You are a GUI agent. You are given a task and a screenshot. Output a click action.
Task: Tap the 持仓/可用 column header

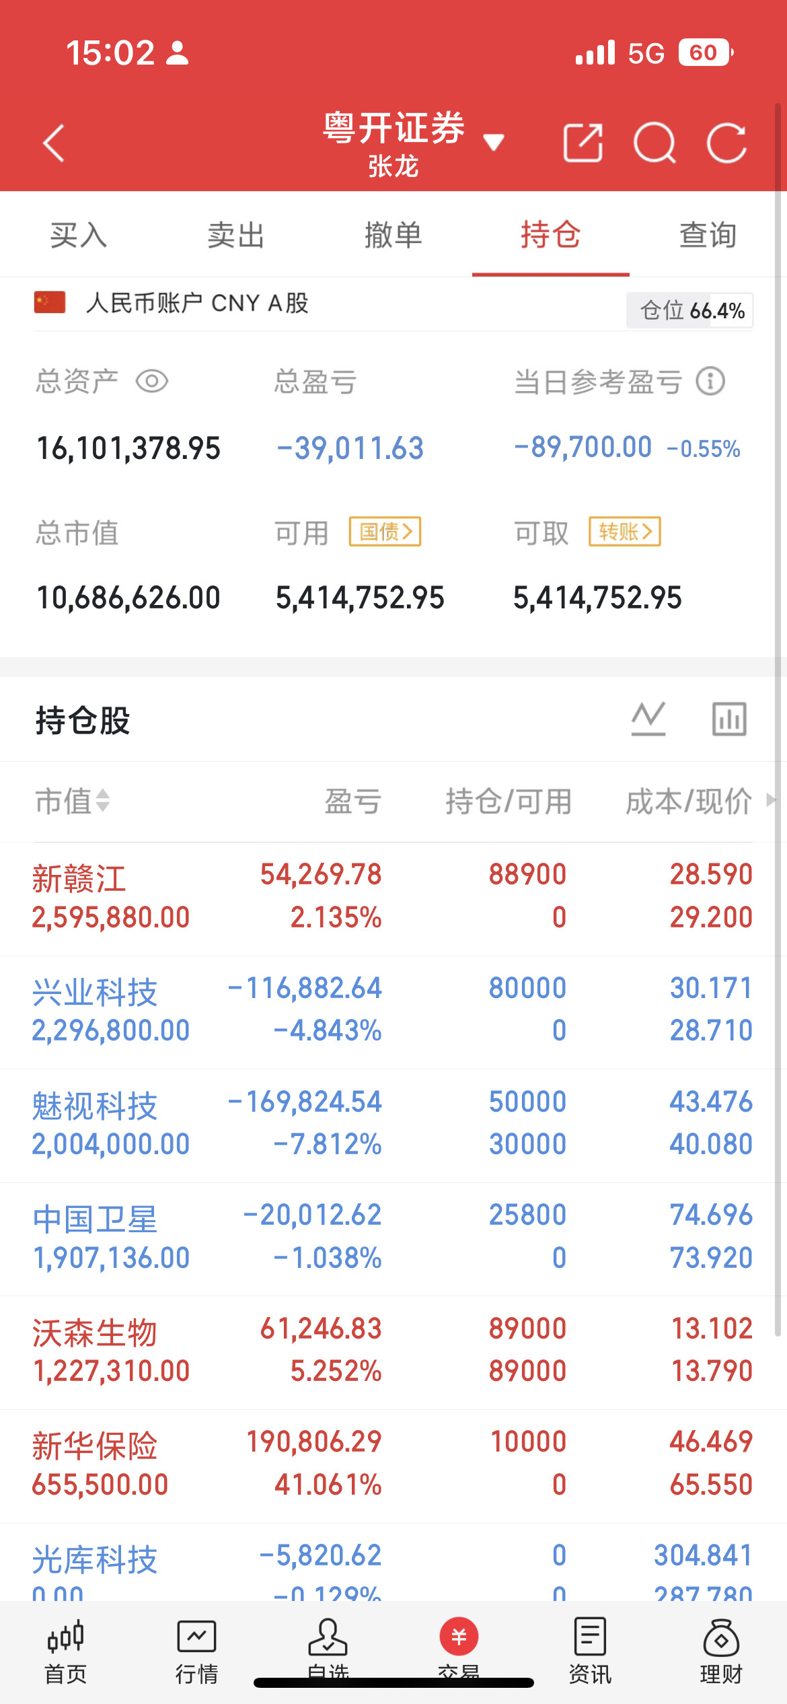(509, 801)
